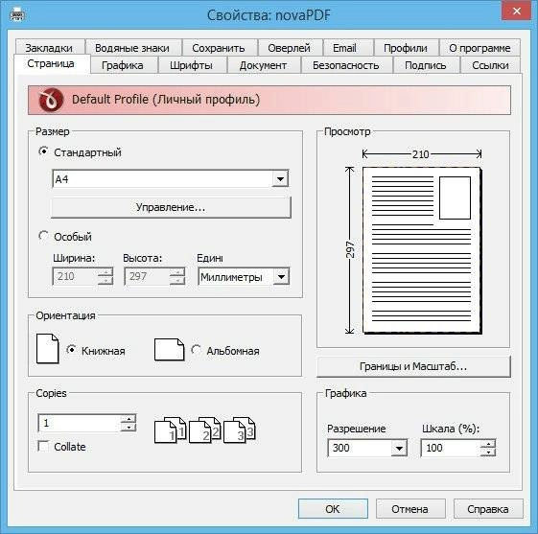
Task: Open the Документ tab
Action: (263, 65)
